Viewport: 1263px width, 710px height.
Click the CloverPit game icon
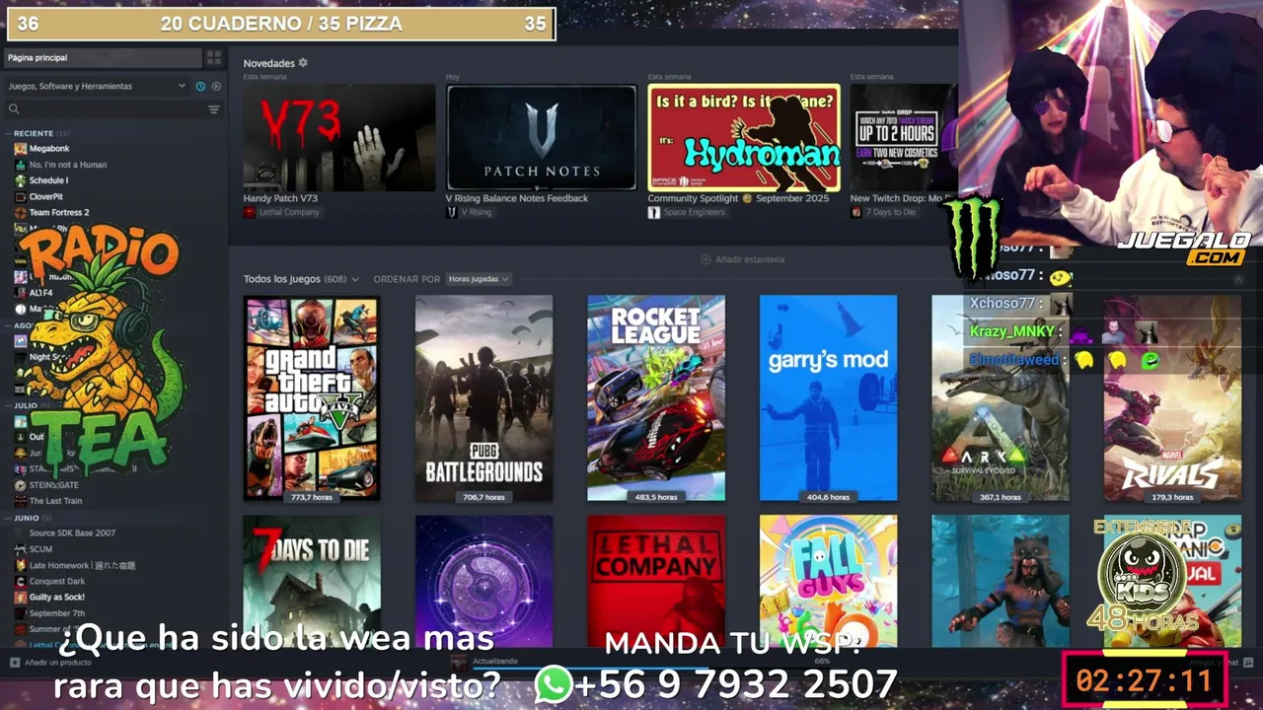point(20,196)
